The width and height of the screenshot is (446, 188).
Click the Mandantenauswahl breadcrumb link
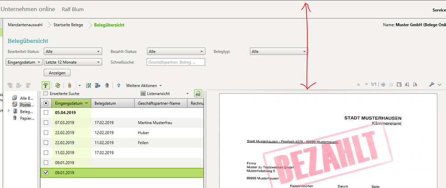pos(25,25)
